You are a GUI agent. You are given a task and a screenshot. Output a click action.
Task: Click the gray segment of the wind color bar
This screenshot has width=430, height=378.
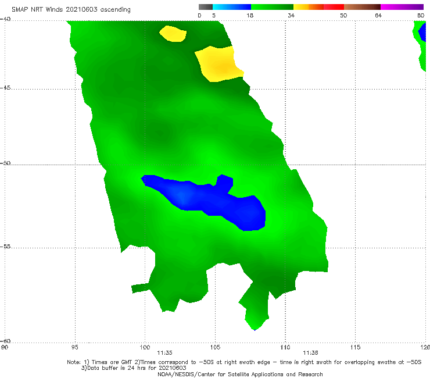pos(206,7)
